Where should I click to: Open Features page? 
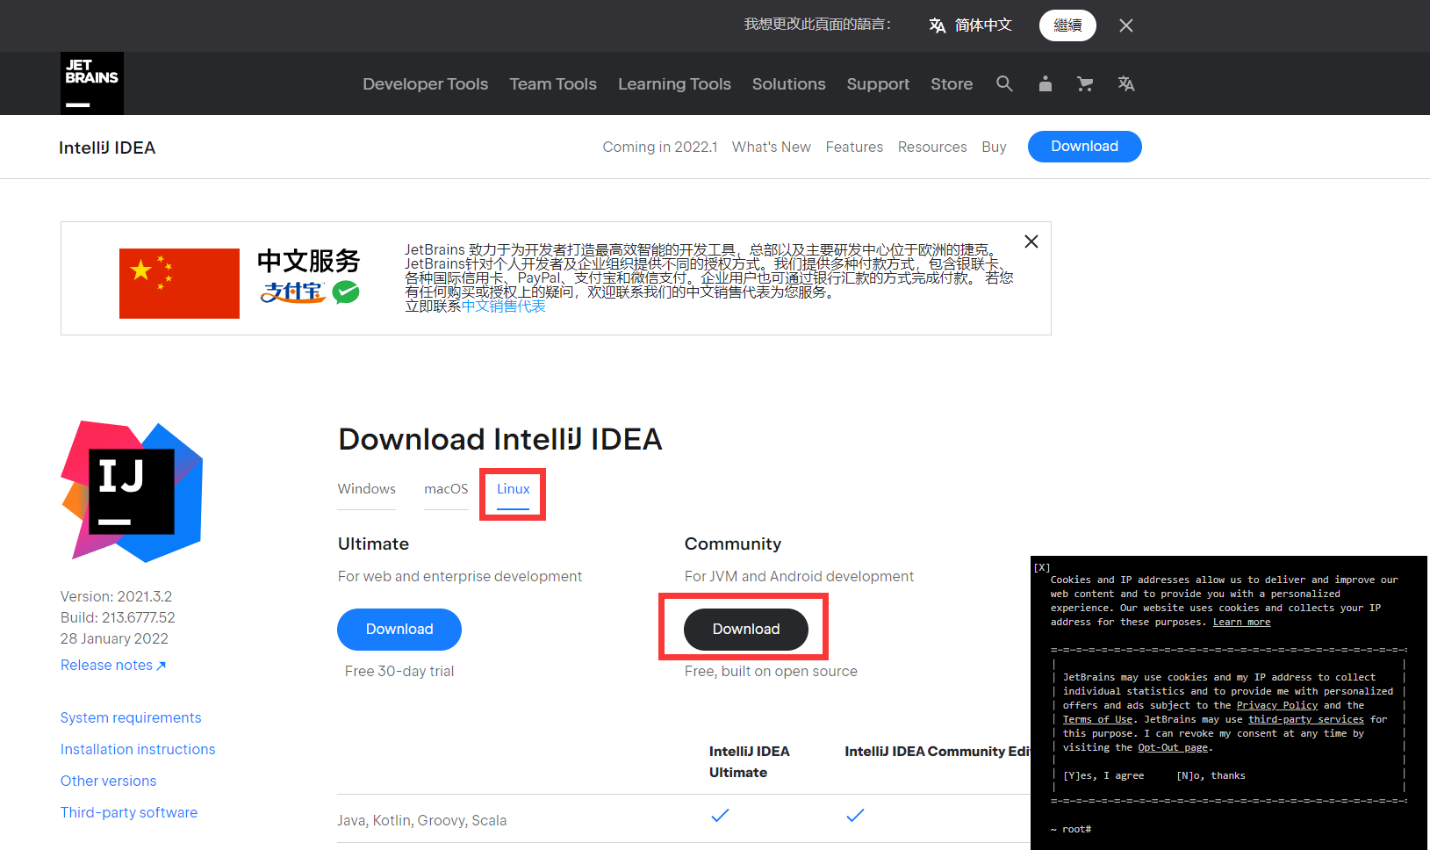coord(854,147)
